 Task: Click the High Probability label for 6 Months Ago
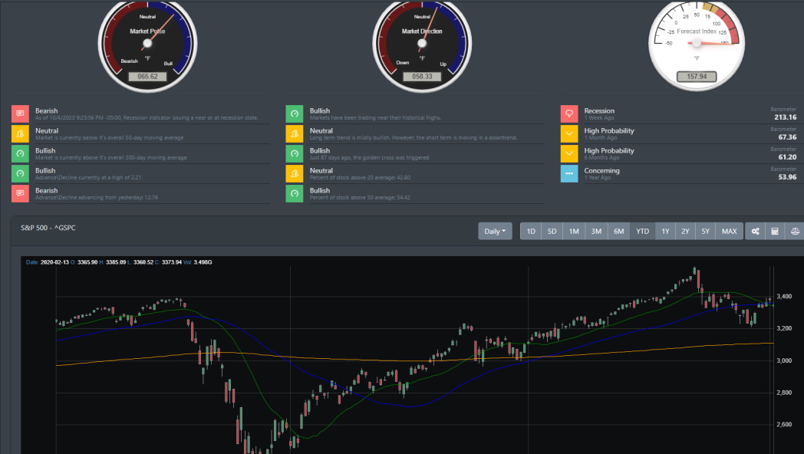coord(609,150)
